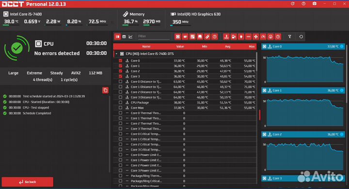Click the Core 1 temperature graph
This screenshot has height=189, width=349.
click(x=305, y=113)
